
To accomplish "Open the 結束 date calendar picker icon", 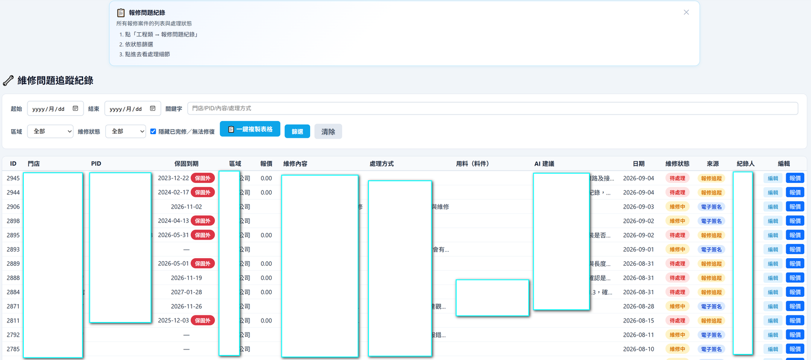I will (x=153, y=108).
